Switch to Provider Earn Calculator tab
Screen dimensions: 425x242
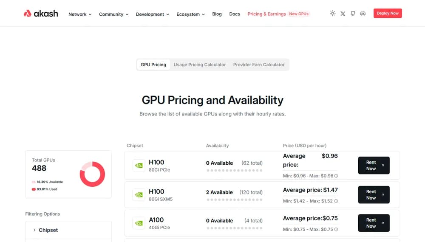(x=259, y=65)
